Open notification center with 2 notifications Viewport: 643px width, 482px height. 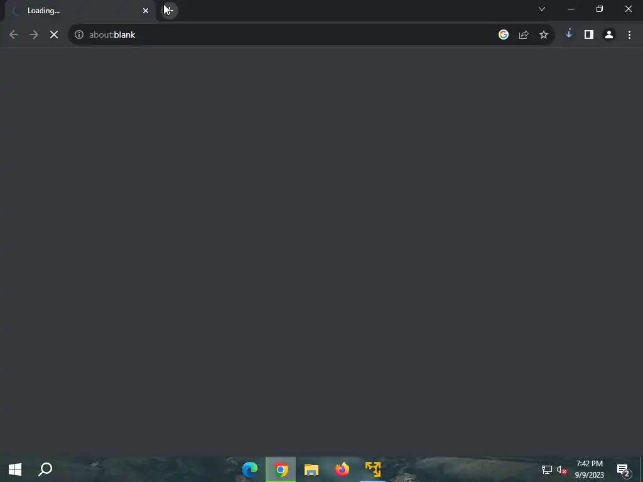point(624,470)
